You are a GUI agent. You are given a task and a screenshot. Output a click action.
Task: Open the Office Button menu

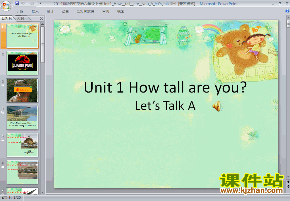pyautogui.click(x=6, y=6)
